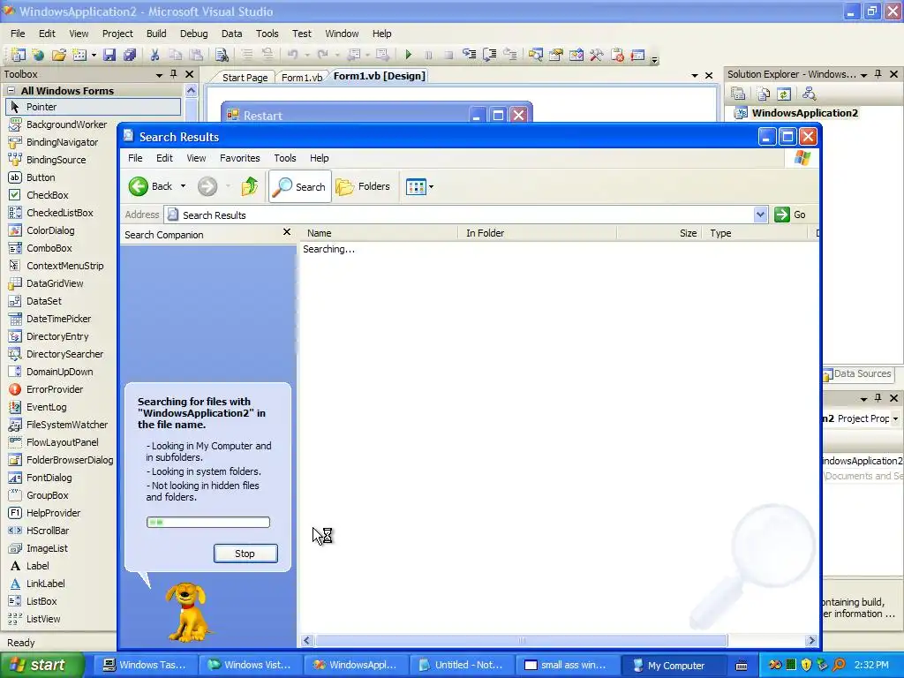Save the current file with the floppy icon
Image resolution: width=904 pixels, height=678 pixels.
109,55
